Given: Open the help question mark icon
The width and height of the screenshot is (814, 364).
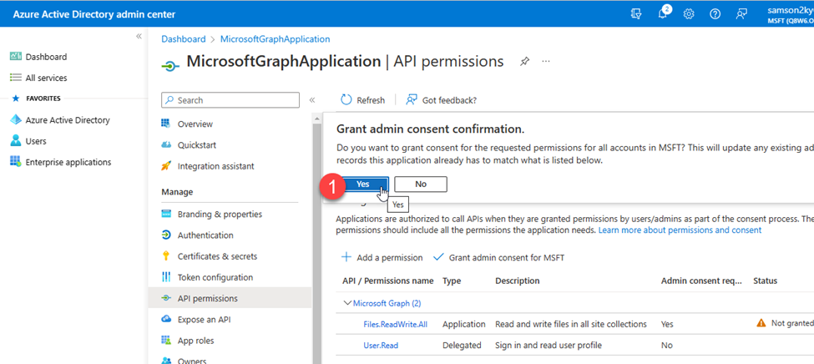Looking at the screenshot, I should [x=715, y=14].
